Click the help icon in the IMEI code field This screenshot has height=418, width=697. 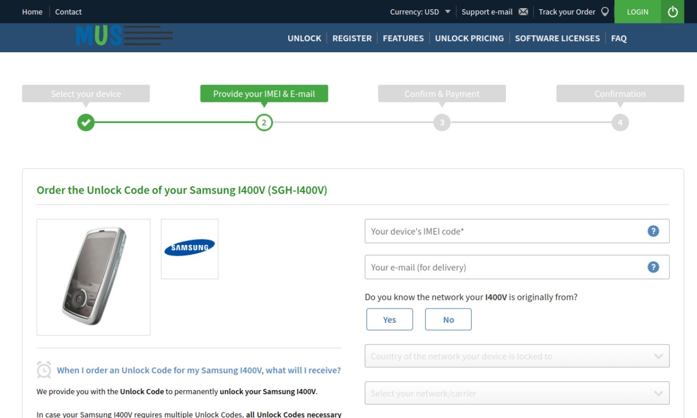(x=653, y=231)
